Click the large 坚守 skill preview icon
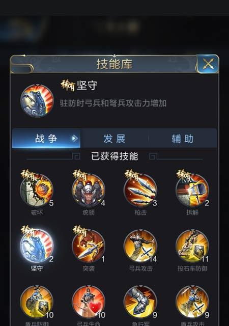 coord(37,101)
